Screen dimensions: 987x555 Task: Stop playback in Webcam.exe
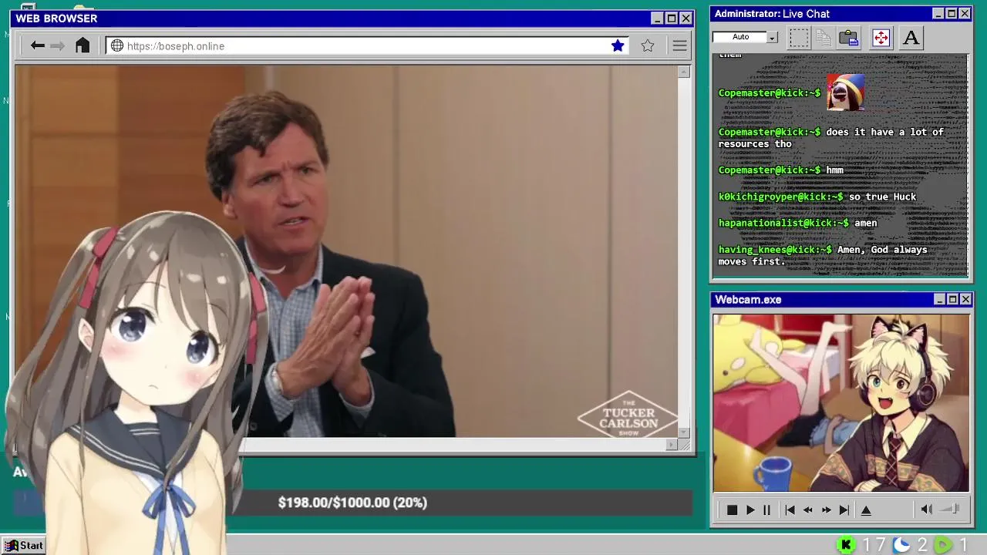[732, 510]
